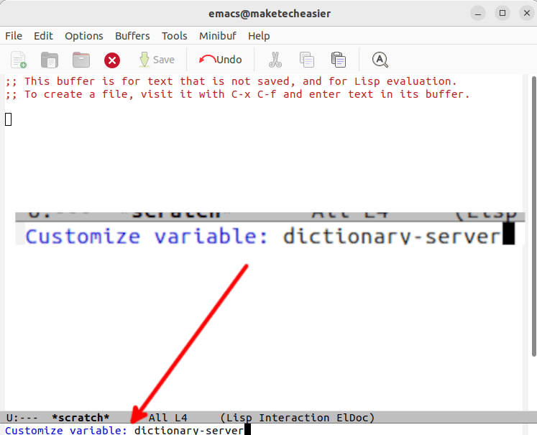This screenshot has height=435, width=537.
Task: Click the vertical scrollbar thumb
Action: (533, 216)
